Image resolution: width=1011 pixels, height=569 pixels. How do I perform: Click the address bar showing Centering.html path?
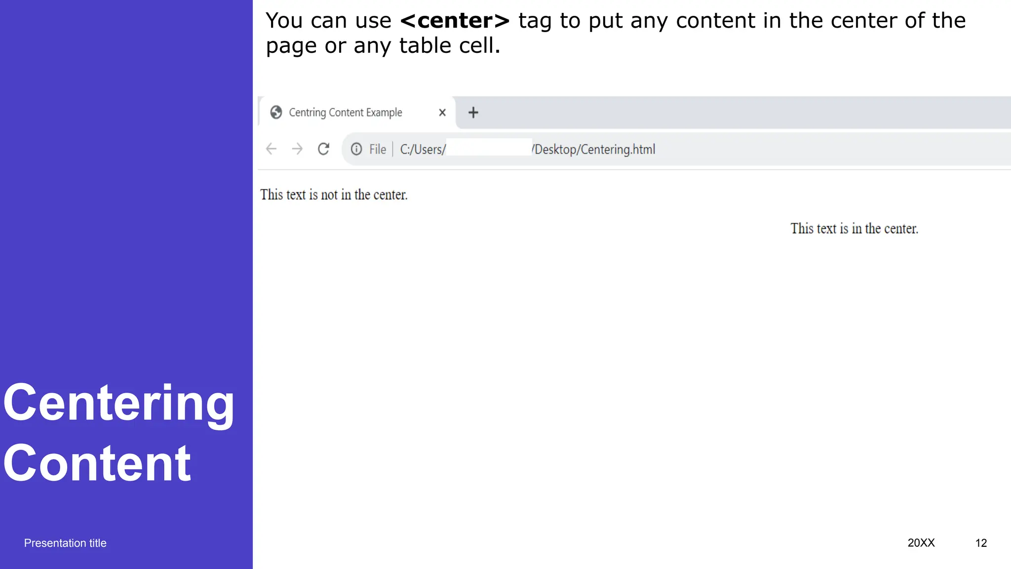click(676, 149)
